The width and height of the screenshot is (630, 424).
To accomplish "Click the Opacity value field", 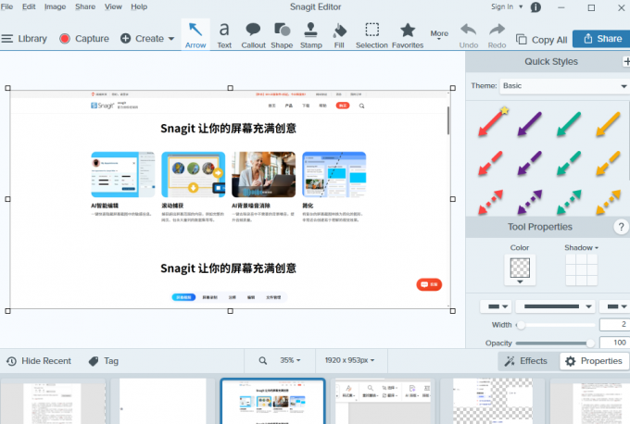I will [615, 343].
